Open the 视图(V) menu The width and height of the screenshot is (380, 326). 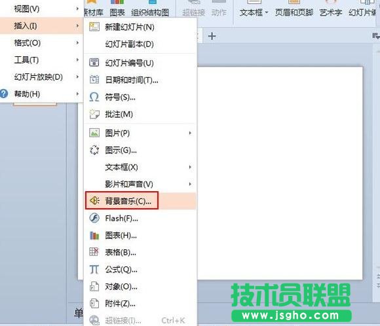point(41,9)
